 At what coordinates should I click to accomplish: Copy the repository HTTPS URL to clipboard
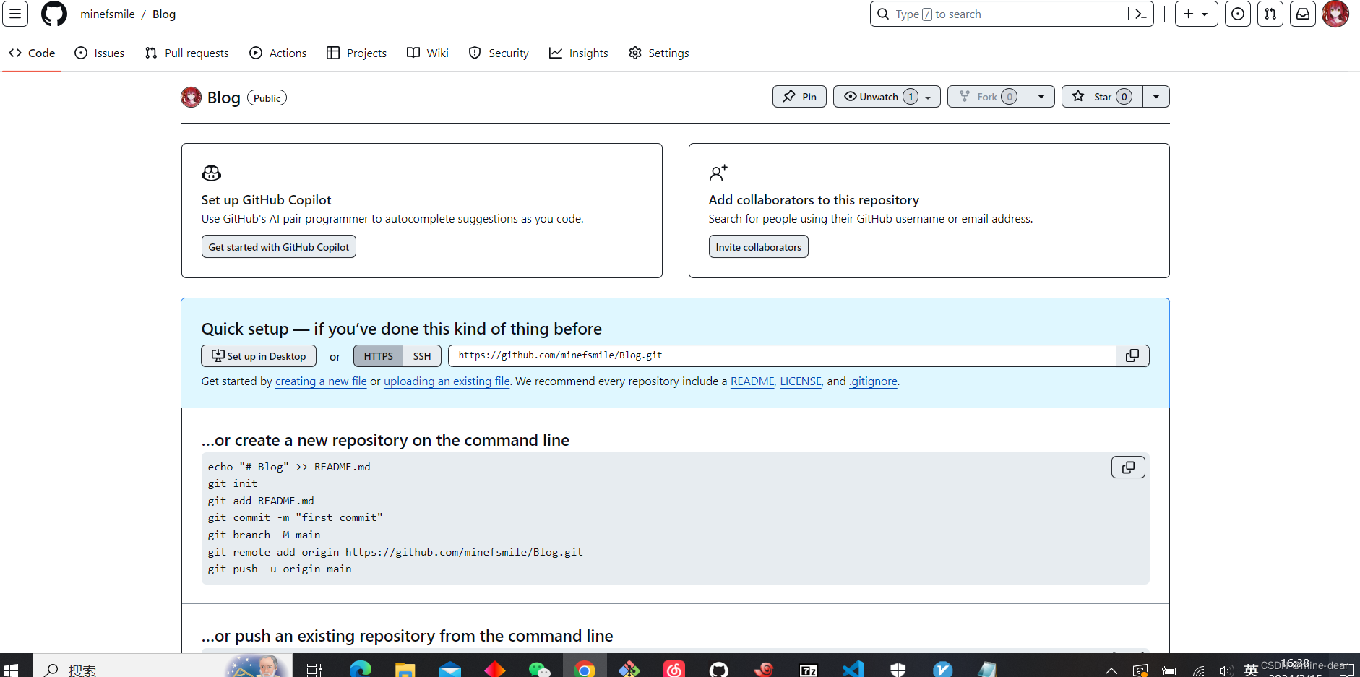tap(1132, 355)
